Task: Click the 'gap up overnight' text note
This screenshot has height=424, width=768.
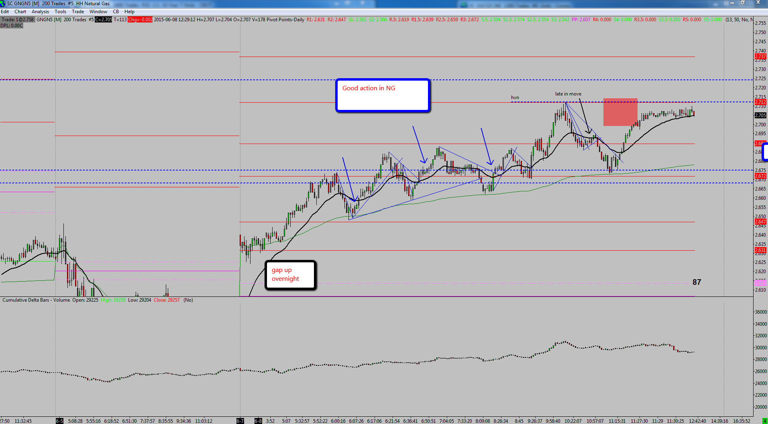Action: [x=291, y=275]
